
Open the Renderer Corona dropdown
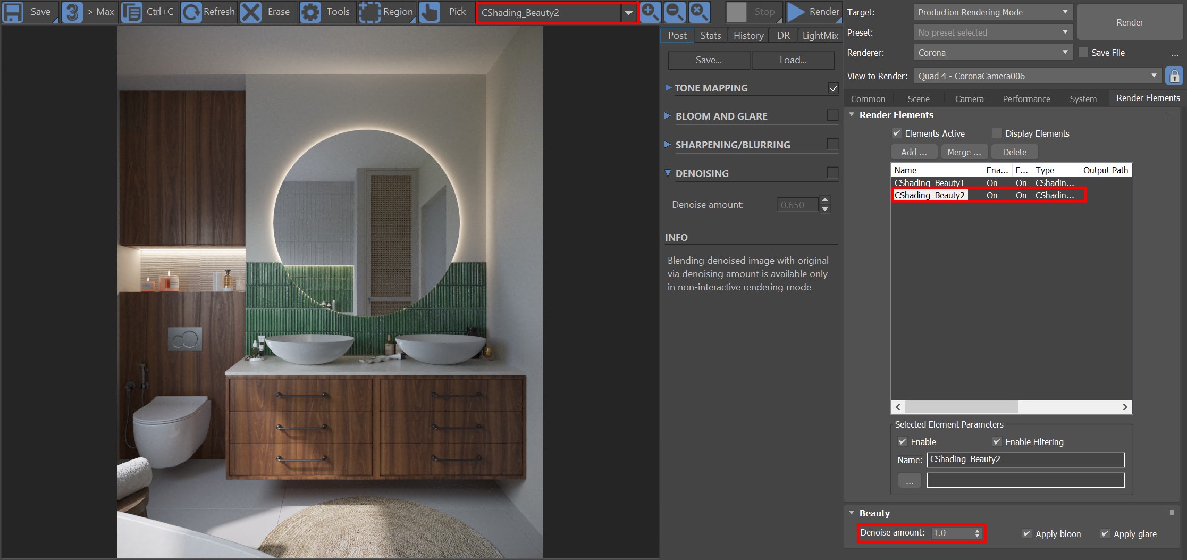coord(992,53)
